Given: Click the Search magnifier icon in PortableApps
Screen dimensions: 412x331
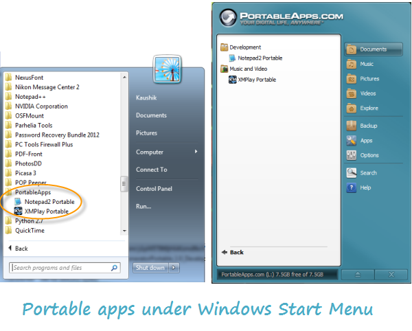Looking at the screenshot, I should [x=352, y=173].
